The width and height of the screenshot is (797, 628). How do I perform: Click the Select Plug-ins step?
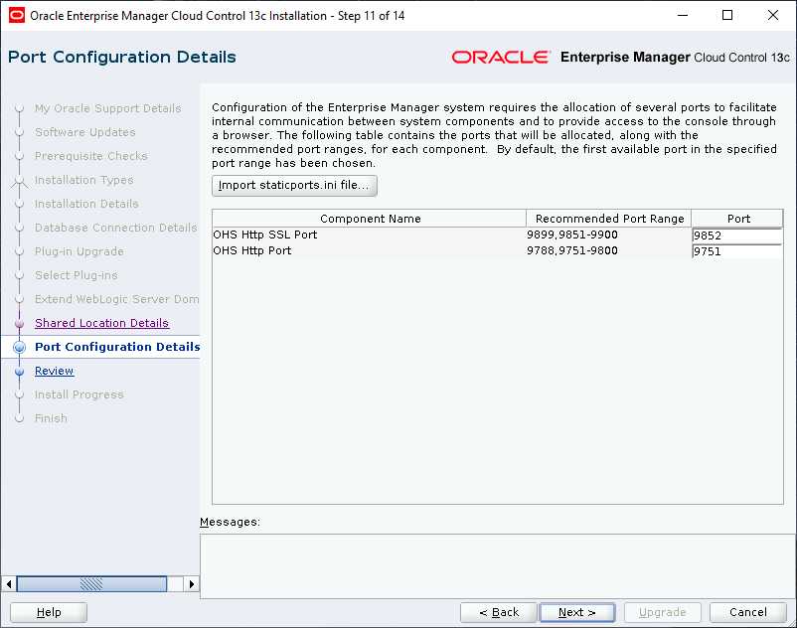pyautogui.click(x=77, y=275)
